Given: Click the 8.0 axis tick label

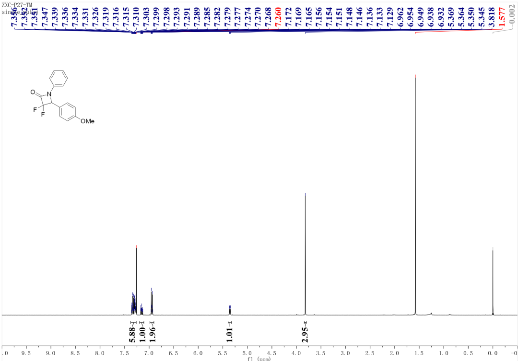Looking at the screenshot, I should tap(100, 353).
